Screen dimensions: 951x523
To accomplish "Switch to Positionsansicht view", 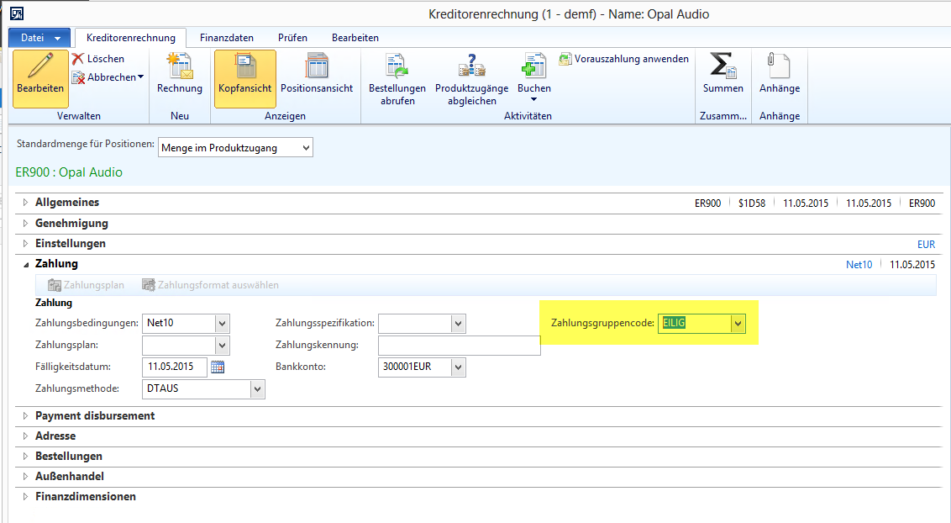I will [317, 67].
